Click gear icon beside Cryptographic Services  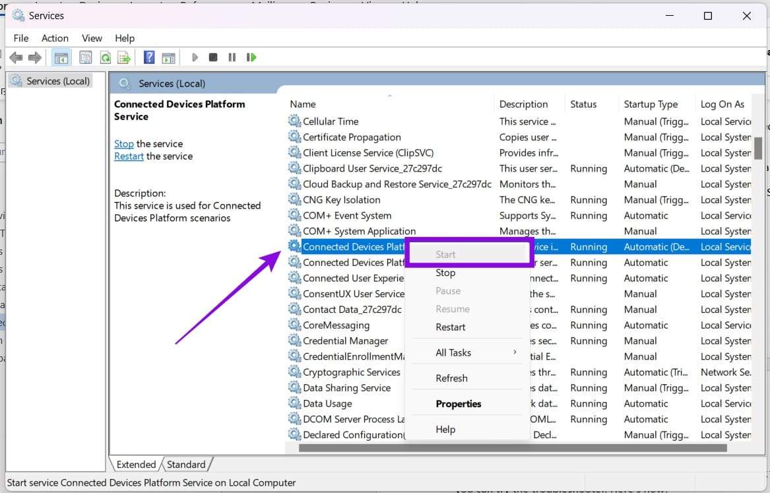tap(295, 372)
